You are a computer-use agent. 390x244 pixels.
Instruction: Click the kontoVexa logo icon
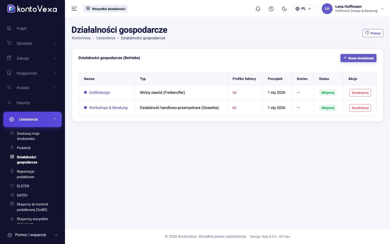(x=11, y=9)
